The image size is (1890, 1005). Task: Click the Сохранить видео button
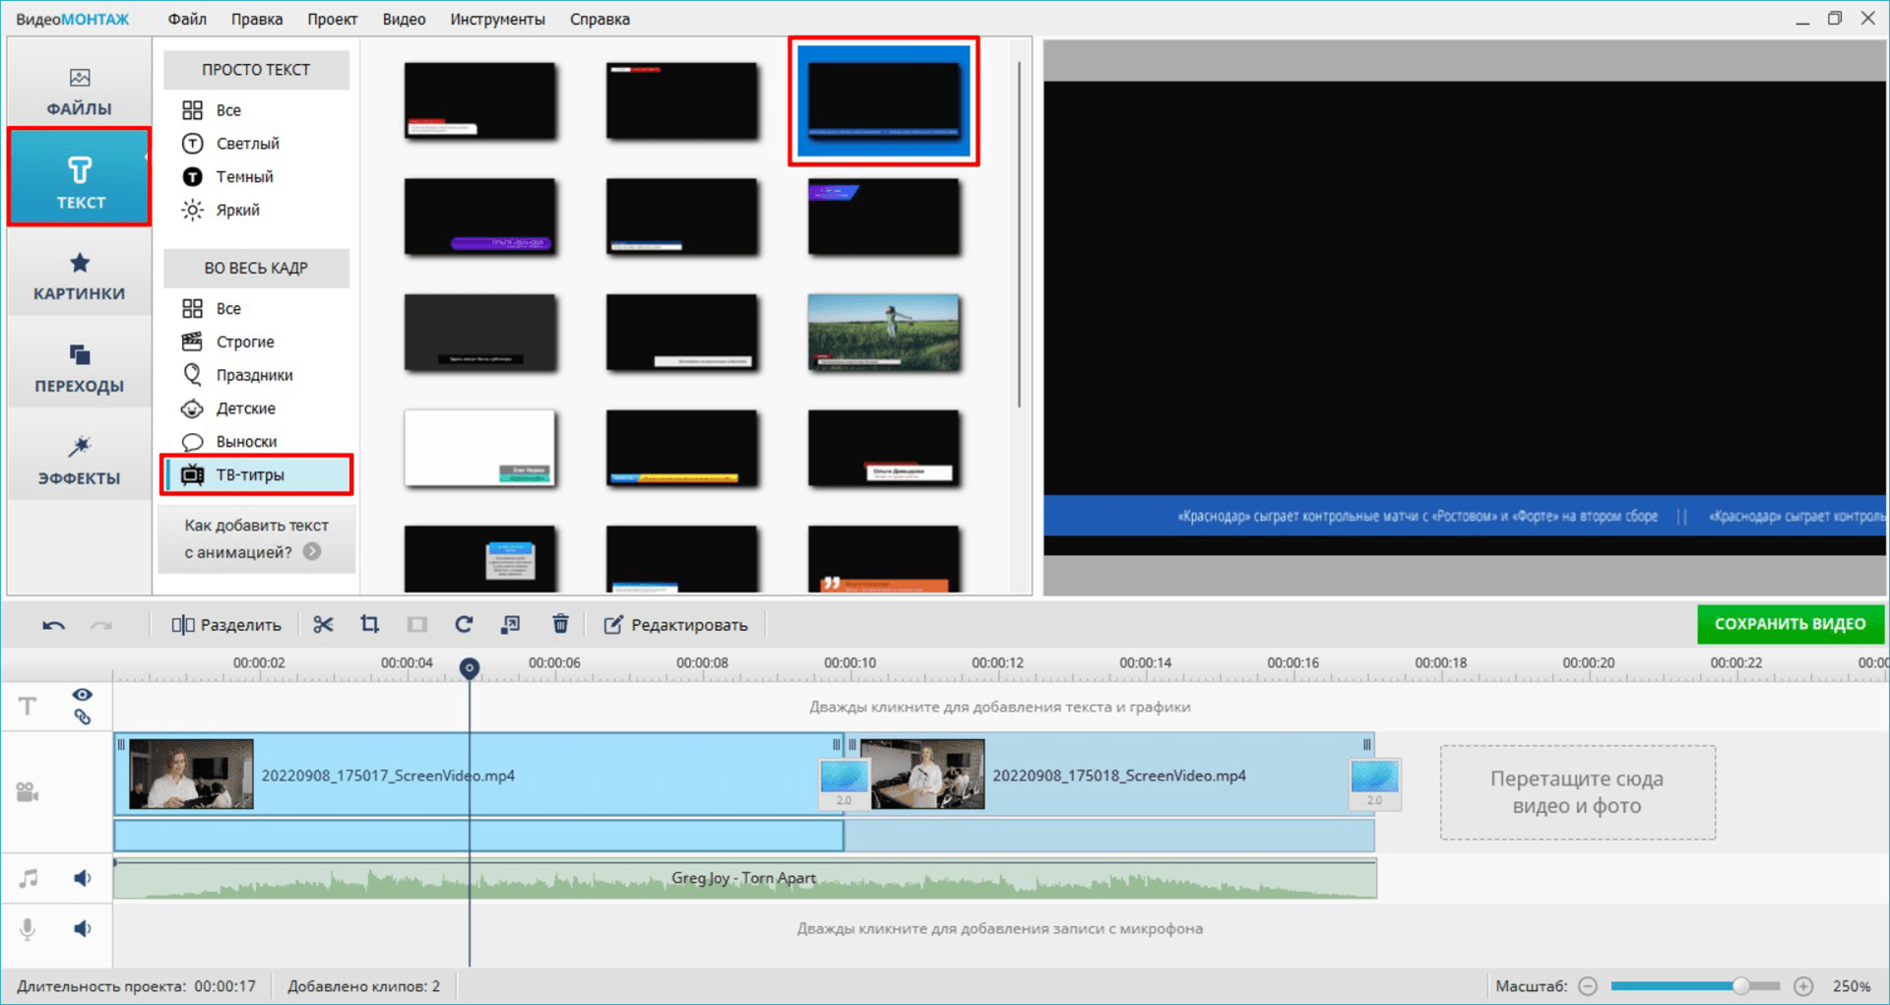point(1790,624)
